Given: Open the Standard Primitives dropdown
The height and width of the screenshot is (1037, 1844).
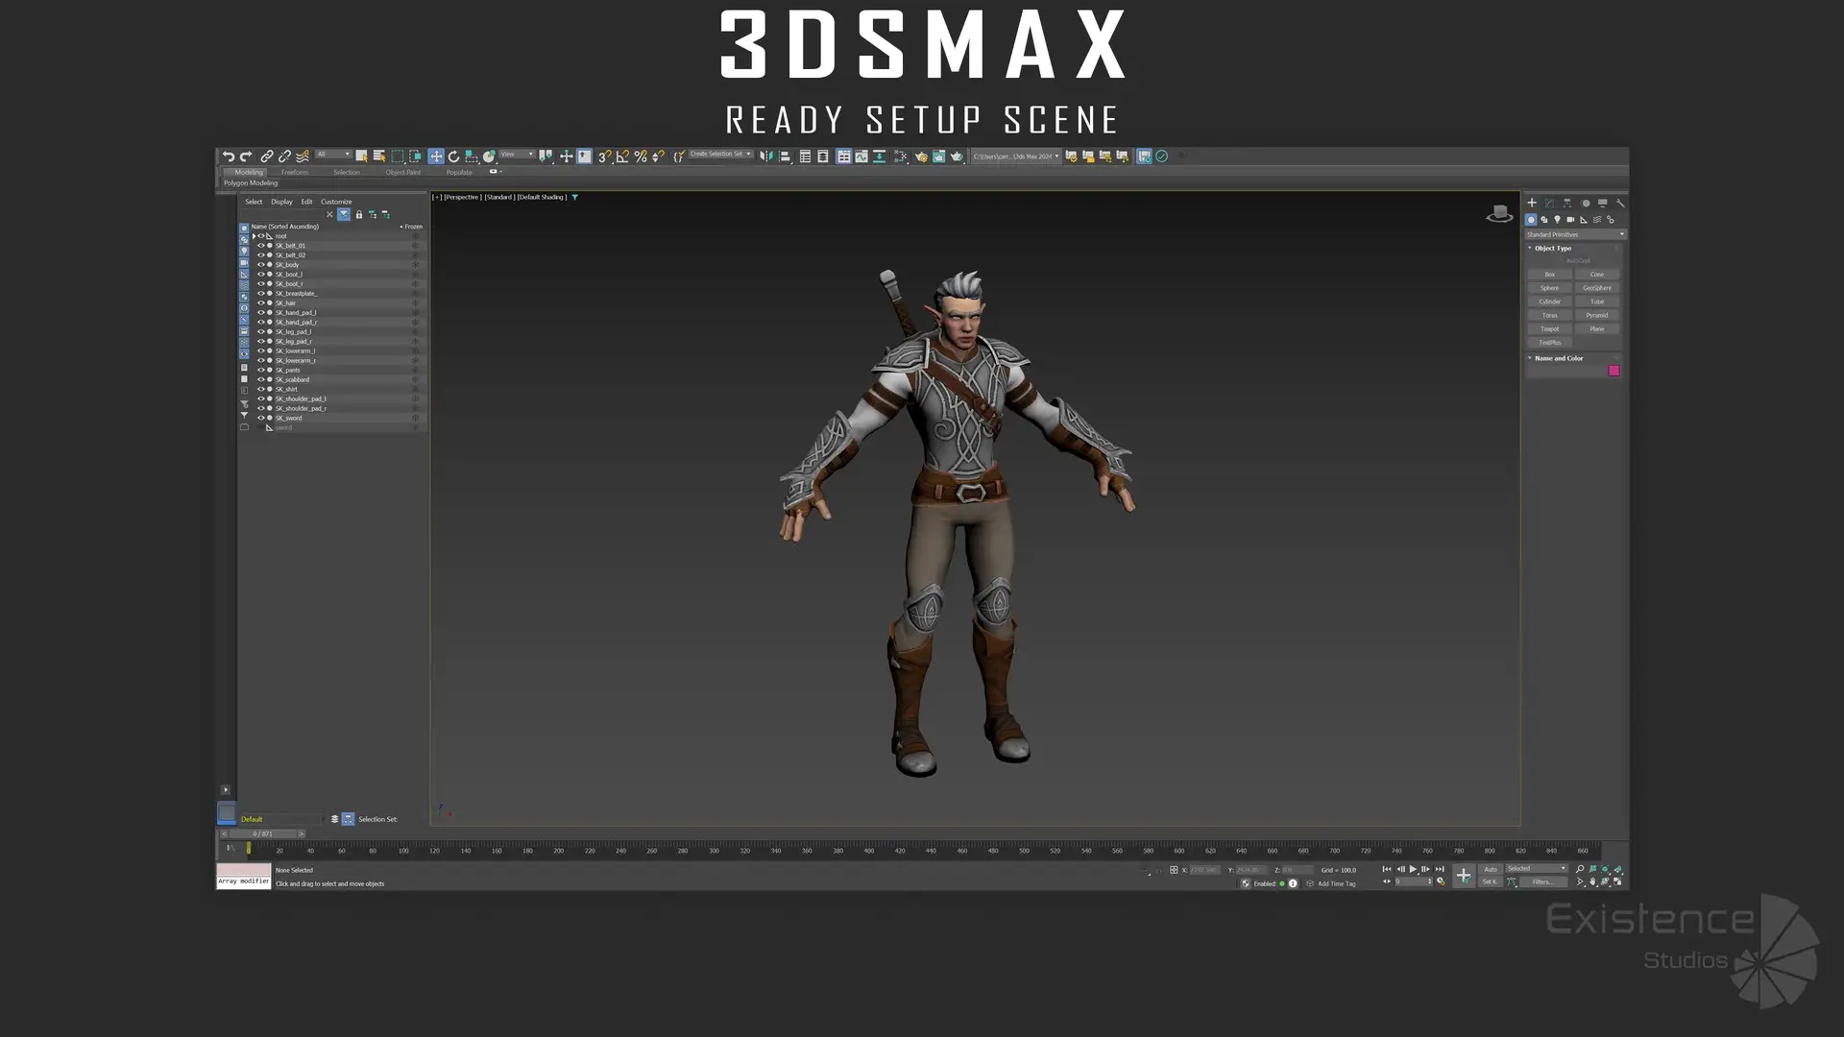Looking at the screenshot, I should click(x=1575, y=234).
